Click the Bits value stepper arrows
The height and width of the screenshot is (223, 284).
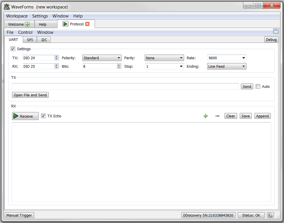119,66
